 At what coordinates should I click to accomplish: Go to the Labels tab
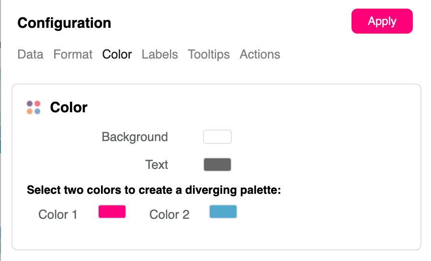click(159, 55)
